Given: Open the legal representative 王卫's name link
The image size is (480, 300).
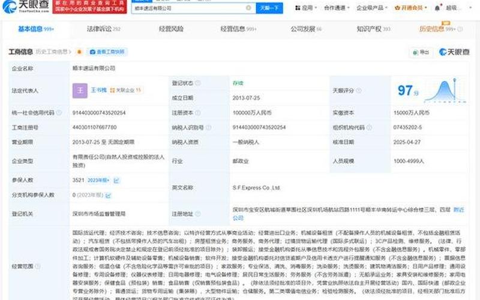Looking at the screenshot, I should [x=98, y=90].
